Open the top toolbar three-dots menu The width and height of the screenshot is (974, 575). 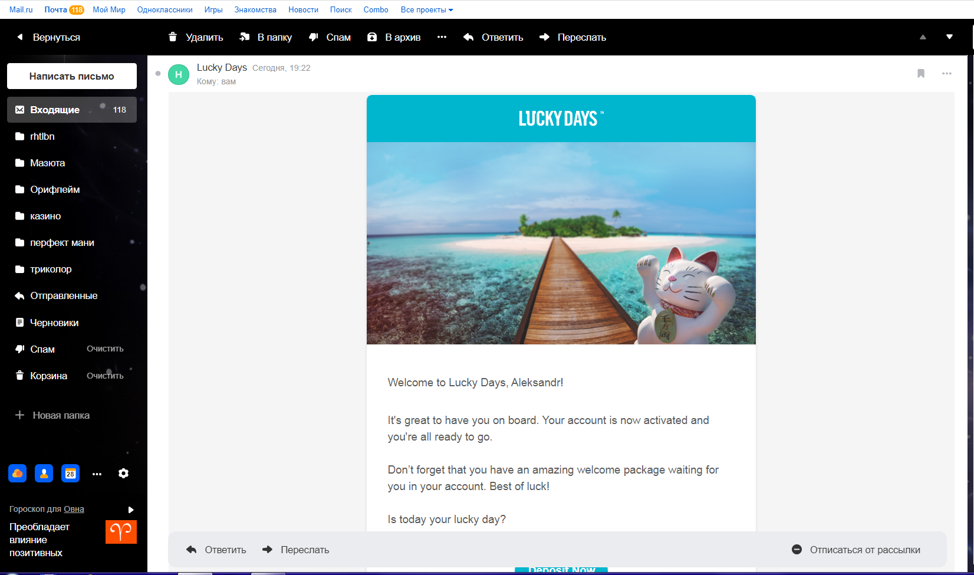(442, 37)
